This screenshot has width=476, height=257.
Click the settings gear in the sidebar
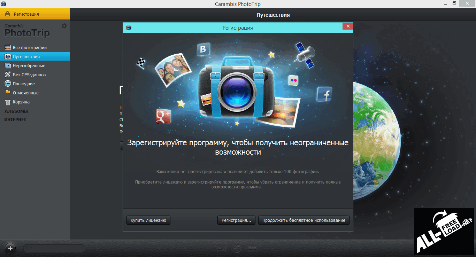click(64, 26)
